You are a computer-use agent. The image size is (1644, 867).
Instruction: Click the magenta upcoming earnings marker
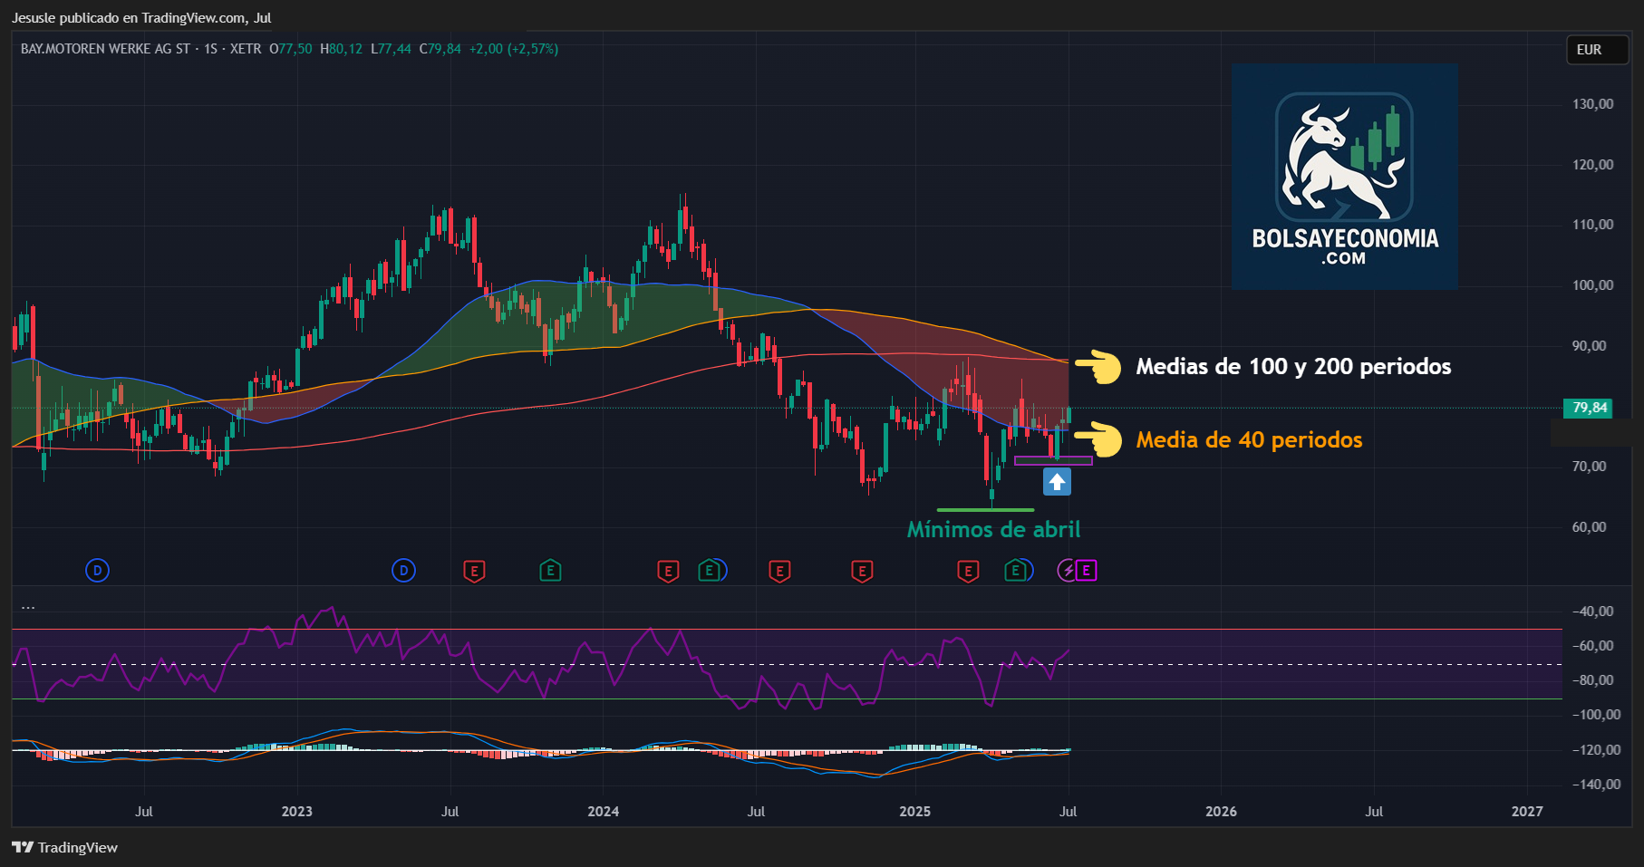tap(1086, 571)
